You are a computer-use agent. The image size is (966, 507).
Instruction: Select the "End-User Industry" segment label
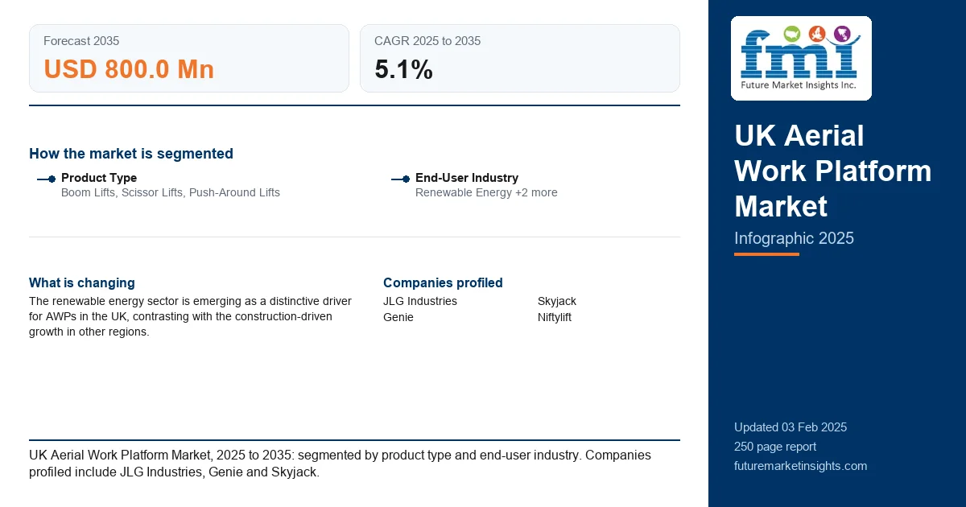coord(467,178)
